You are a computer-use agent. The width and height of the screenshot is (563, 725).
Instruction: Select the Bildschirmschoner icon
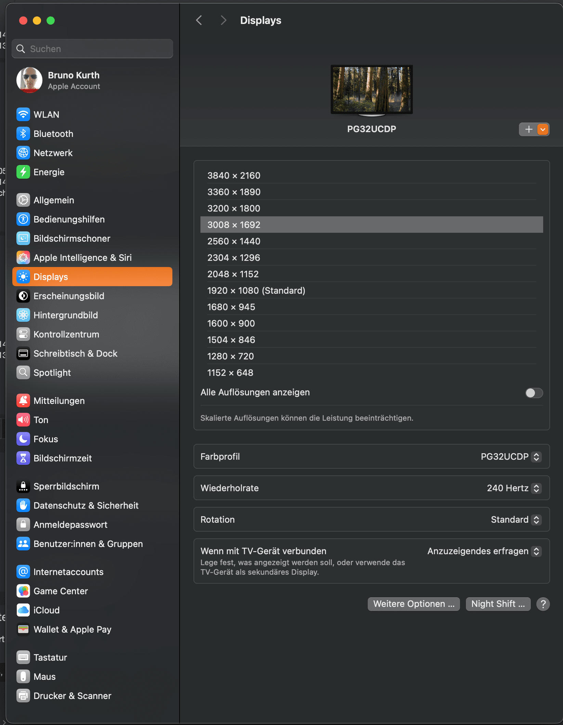23,238
